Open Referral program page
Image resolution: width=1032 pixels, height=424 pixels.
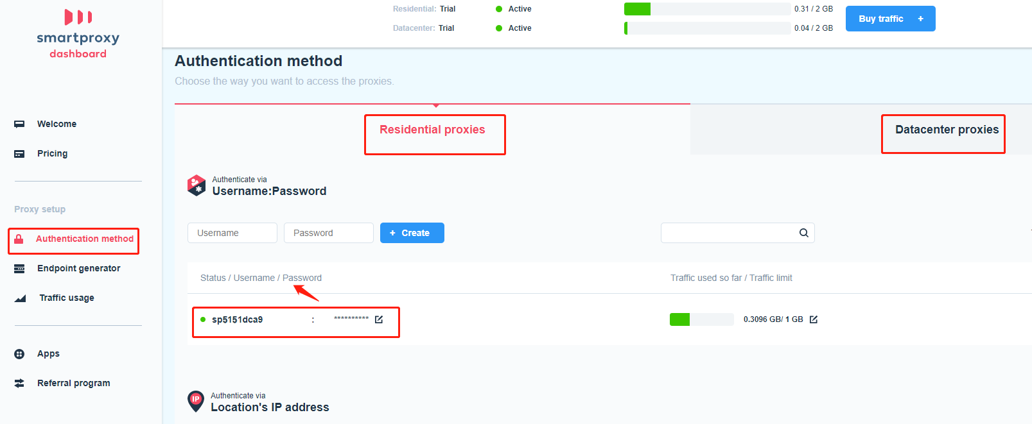74,383
